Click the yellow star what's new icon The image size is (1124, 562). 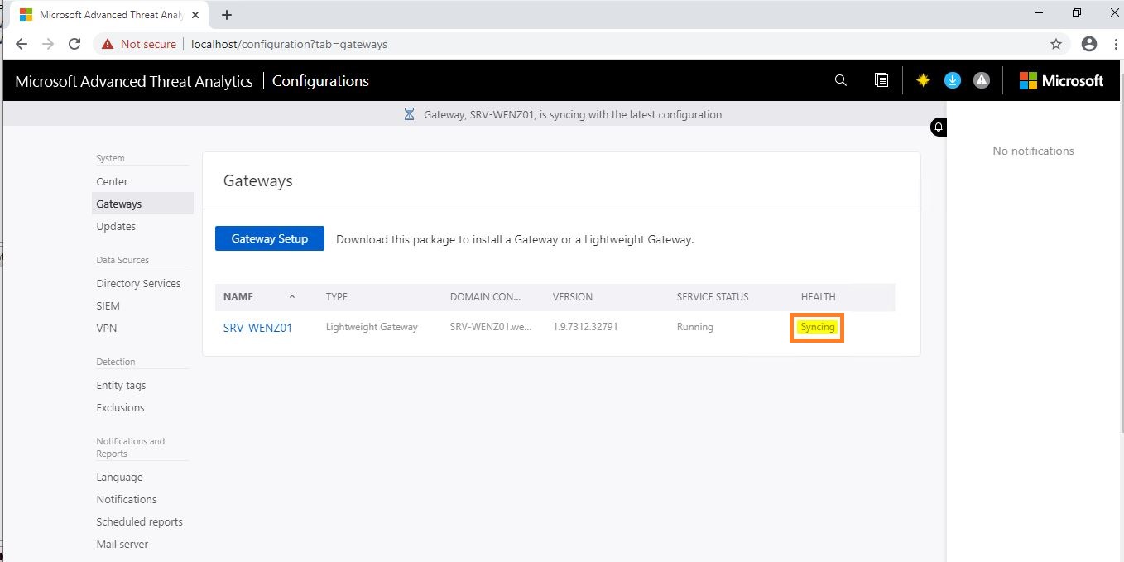[x=923, y=80]
